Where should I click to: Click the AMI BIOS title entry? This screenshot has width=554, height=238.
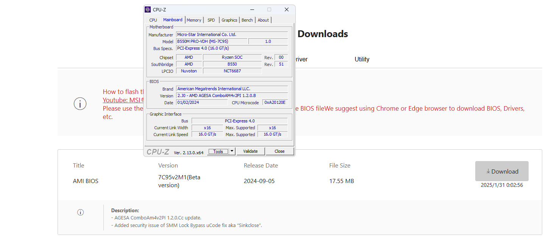[86, 181]
